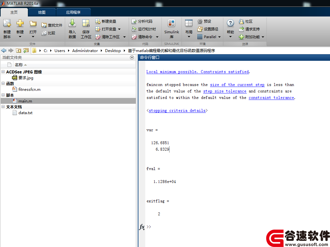330x247 pixels.
Task: Click the up one folder level icon
Action: click(18, 50)
